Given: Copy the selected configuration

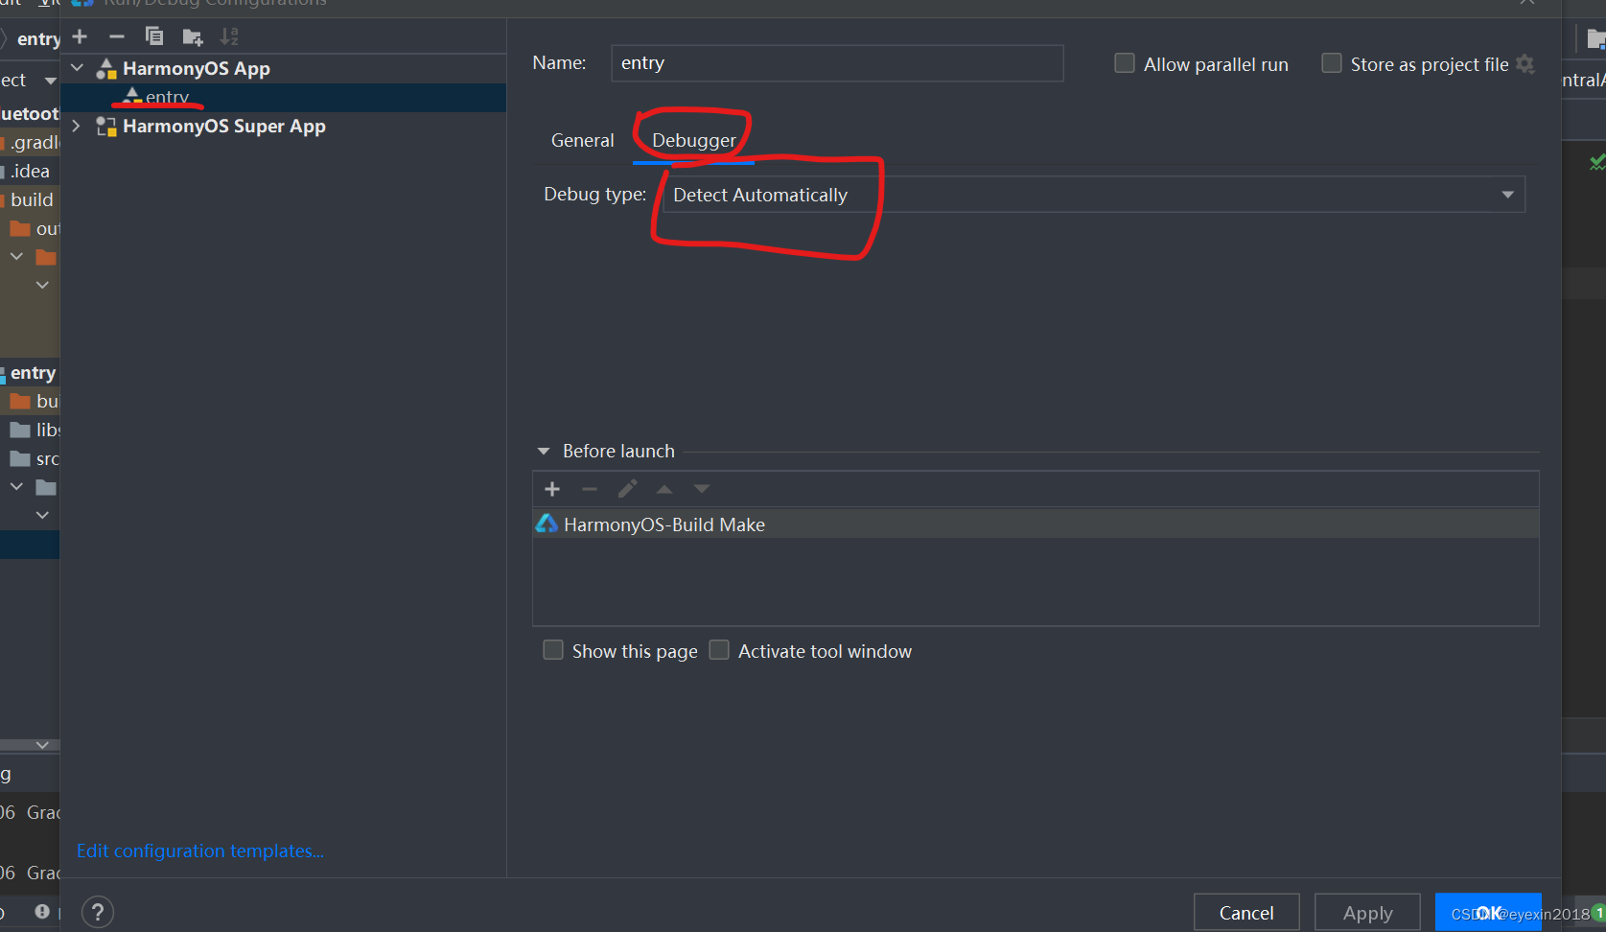Looking at the screenshot, I should coord(153,36).
